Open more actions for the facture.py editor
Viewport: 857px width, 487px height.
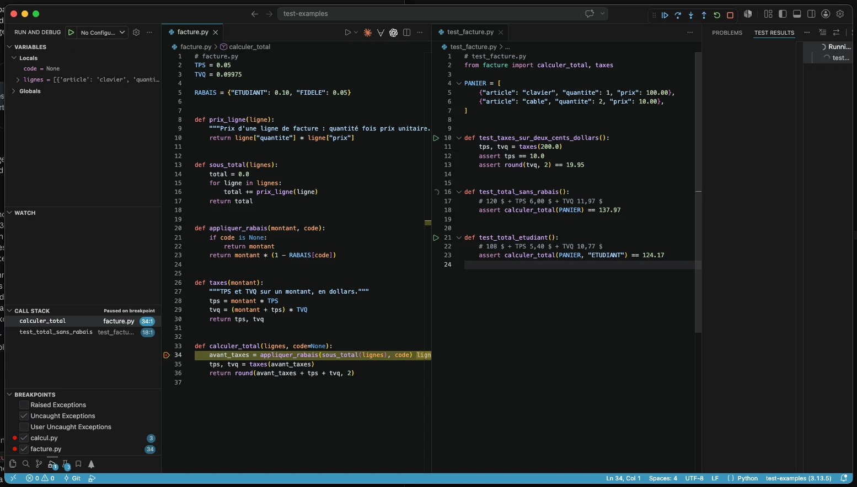coord(420,33)
